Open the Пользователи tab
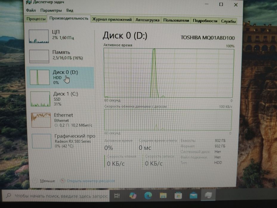The image size is (277, 208). 176,21
